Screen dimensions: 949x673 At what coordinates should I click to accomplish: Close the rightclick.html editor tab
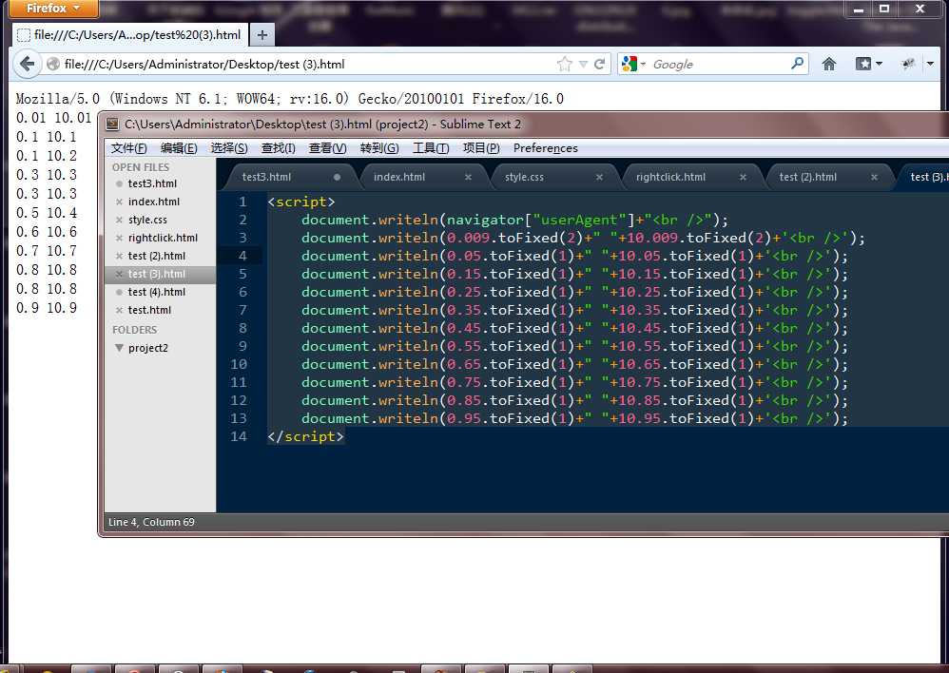tap(743, 178)
